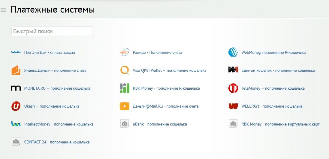The height and width of the screenshot is (159, 329).
Task: Click the hamburger menu icon beside the title
Action: tap(3, 10)
